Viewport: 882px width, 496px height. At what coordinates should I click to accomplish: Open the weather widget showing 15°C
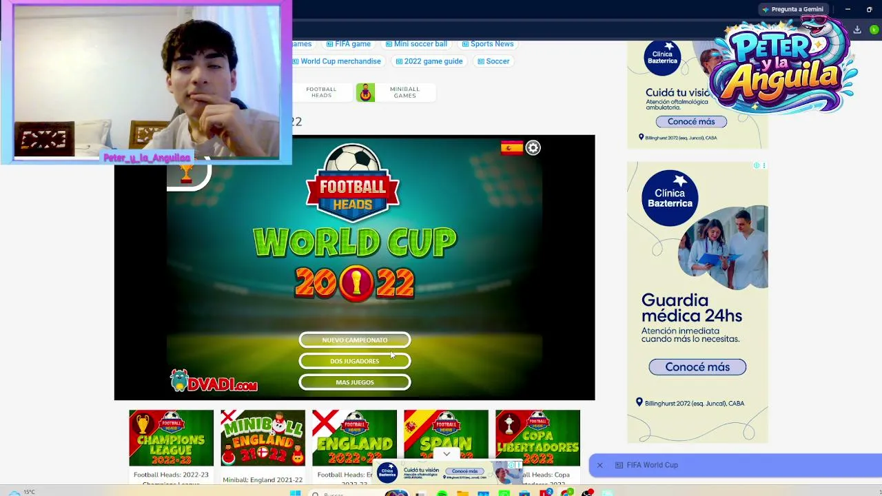coord(21,492)
